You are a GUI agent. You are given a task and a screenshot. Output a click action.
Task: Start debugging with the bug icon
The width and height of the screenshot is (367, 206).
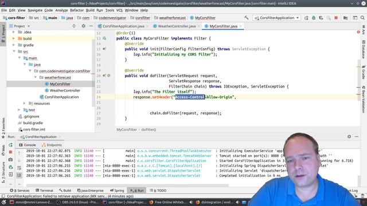314,18
